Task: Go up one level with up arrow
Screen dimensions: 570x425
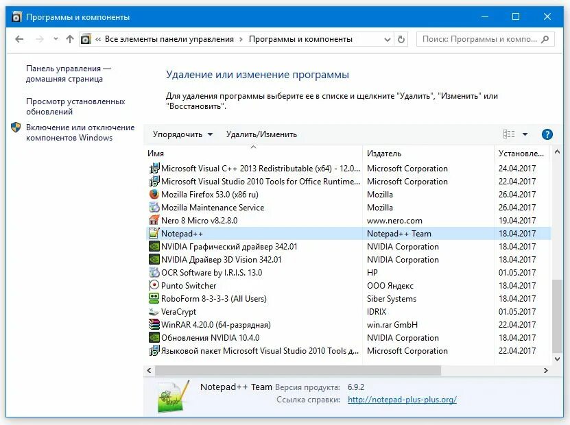Action: coord(70,39)
